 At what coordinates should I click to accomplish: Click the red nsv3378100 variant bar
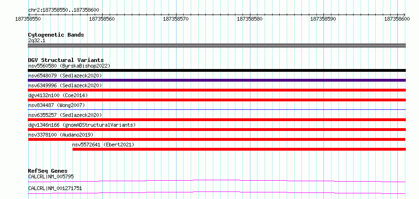(217, 139)
